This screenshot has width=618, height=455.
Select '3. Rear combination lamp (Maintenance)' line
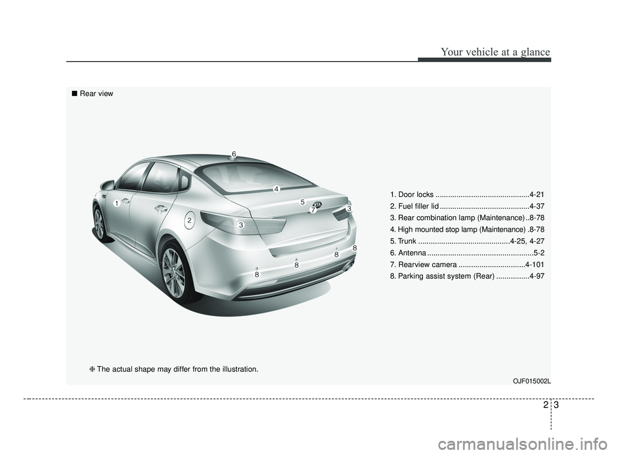coord(467,218)
